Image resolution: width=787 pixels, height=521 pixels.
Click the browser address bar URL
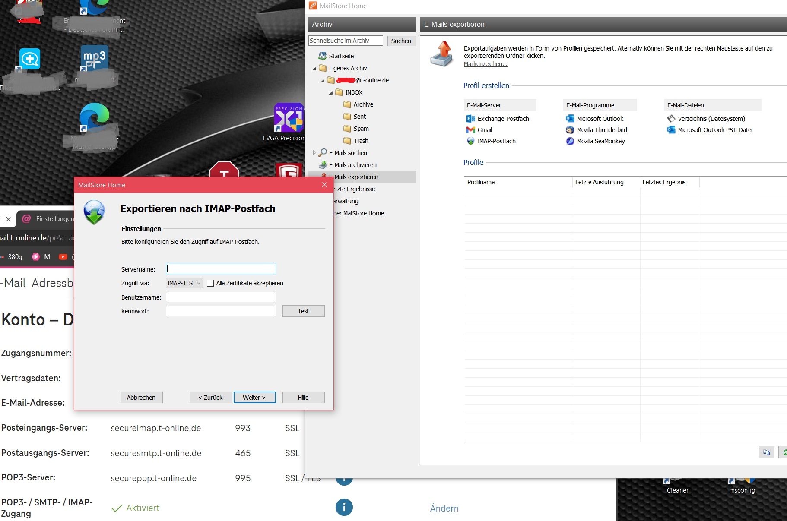point(37,238)
